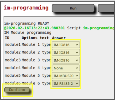Click the module3 ID cell
The image size is (115, 101).
tap(13, 60)
